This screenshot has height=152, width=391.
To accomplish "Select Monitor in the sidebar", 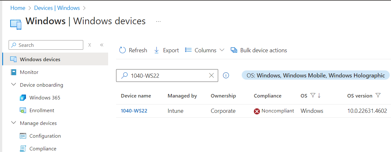I will pos(29,72).
